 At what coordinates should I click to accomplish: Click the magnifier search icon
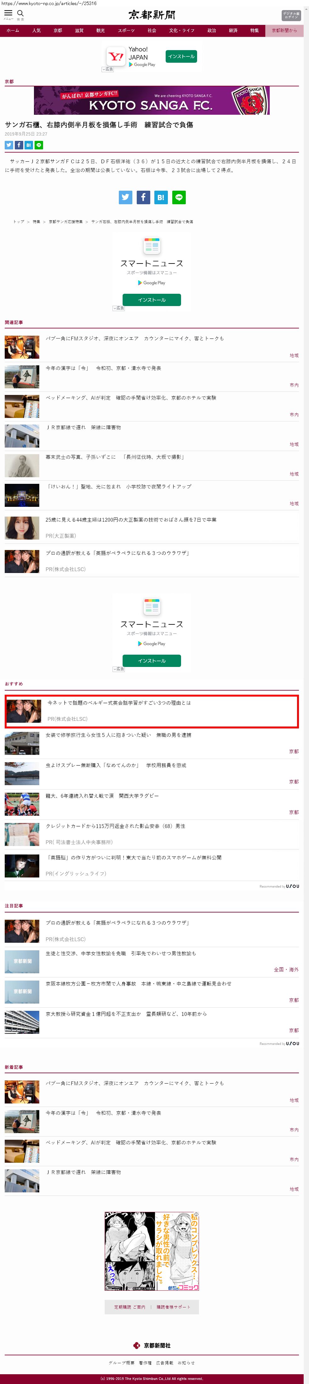tap(20, 14)
